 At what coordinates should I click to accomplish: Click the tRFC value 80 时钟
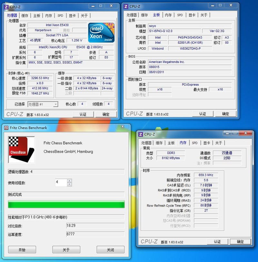[x=206, y=206]
